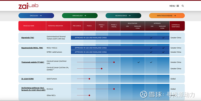This screenshot has width=201, height=101.
Task: Click 'Global' territory in ZL-1218 row
Action: pos(173,79)
